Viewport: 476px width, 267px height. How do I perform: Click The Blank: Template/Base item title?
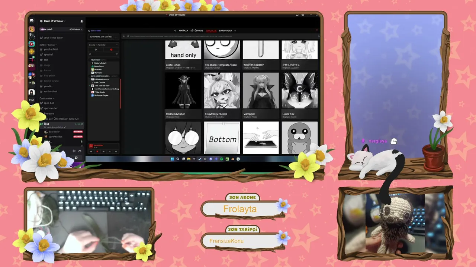(x=221, y=65)
